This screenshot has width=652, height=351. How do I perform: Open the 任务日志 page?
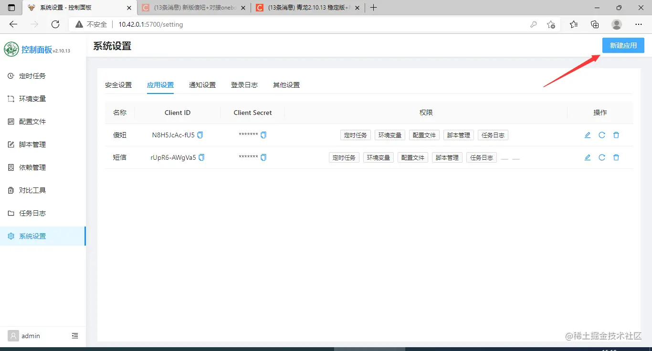(31, 213)
